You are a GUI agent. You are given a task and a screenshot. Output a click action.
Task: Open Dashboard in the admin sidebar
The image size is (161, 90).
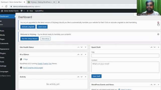(x=8, y=16)
